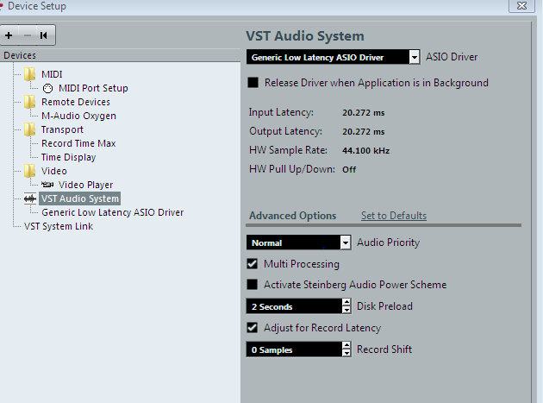Screen dimensions: 543x403
Task: Select M-Audio Oxygen in device tree
Action: coord(79,116)
